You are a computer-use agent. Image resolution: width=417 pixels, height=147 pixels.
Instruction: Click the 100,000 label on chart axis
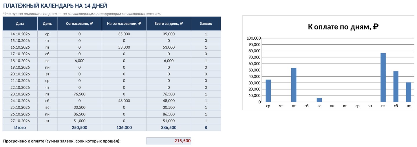point(254,38)
